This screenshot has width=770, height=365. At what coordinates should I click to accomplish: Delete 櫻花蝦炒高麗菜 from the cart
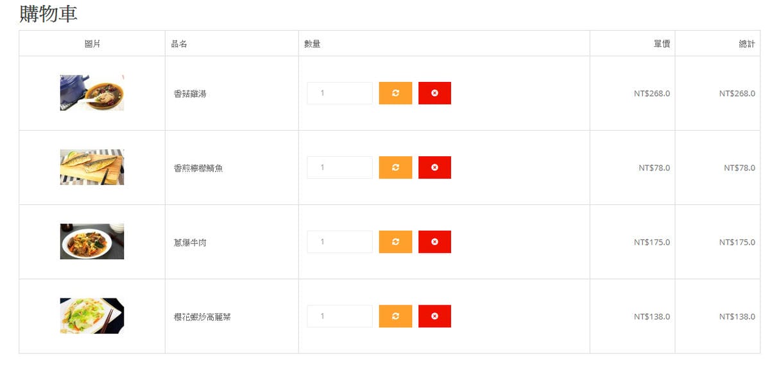tap(434, 316)
